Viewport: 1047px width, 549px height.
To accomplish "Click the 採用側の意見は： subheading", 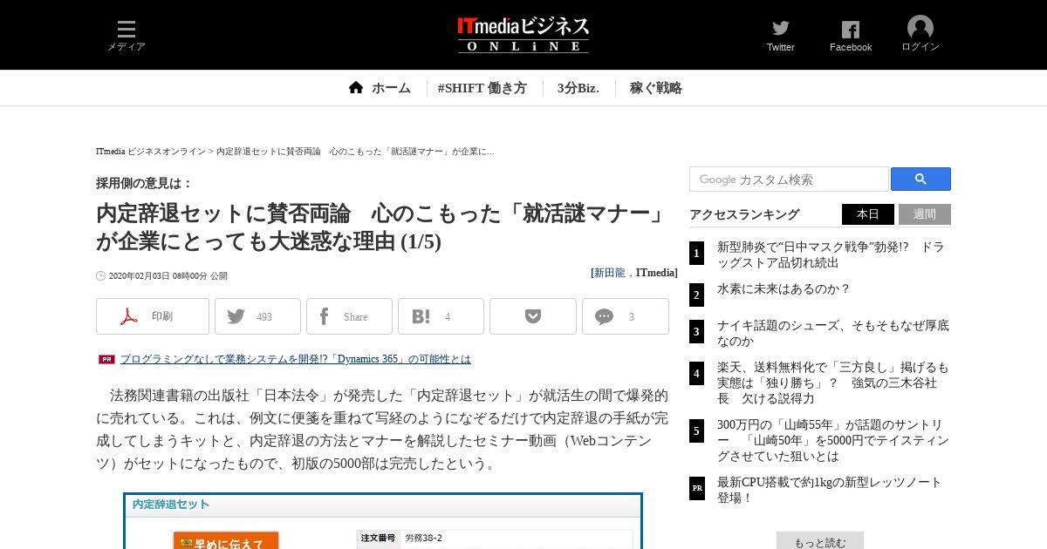I will pos(144,183).
